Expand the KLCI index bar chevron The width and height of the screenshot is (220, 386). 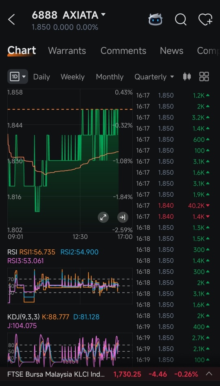pos(209,374)
